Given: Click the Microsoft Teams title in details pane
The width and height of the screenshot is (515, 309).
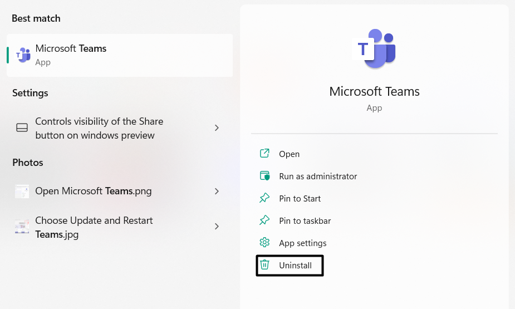Looking at the screenshot, I should pos(375,92).
